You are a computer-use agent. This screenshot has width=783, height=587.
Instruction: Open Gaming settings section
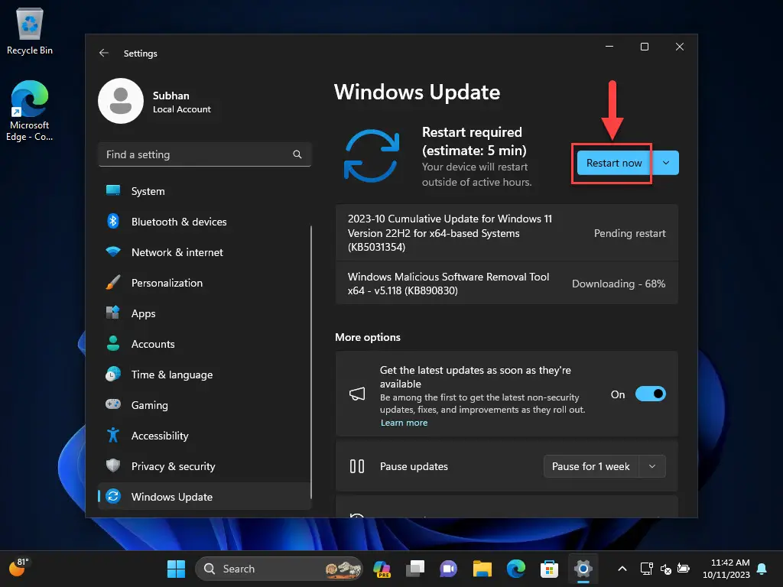click(205, 405)
